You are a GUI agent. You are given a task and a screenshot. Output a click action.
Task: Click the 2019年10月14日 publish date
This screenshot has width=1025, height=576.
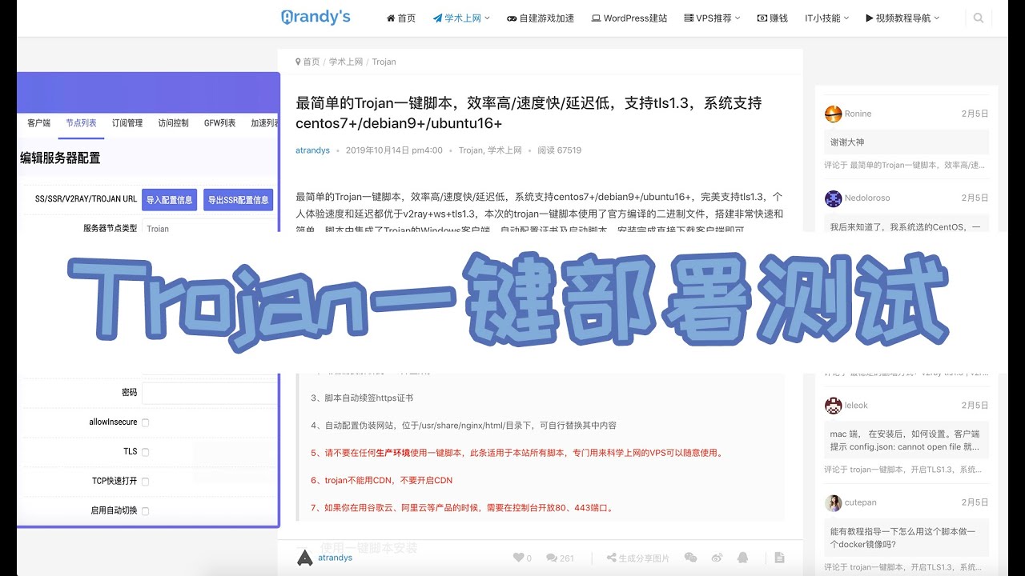click(x=394, y=150)
